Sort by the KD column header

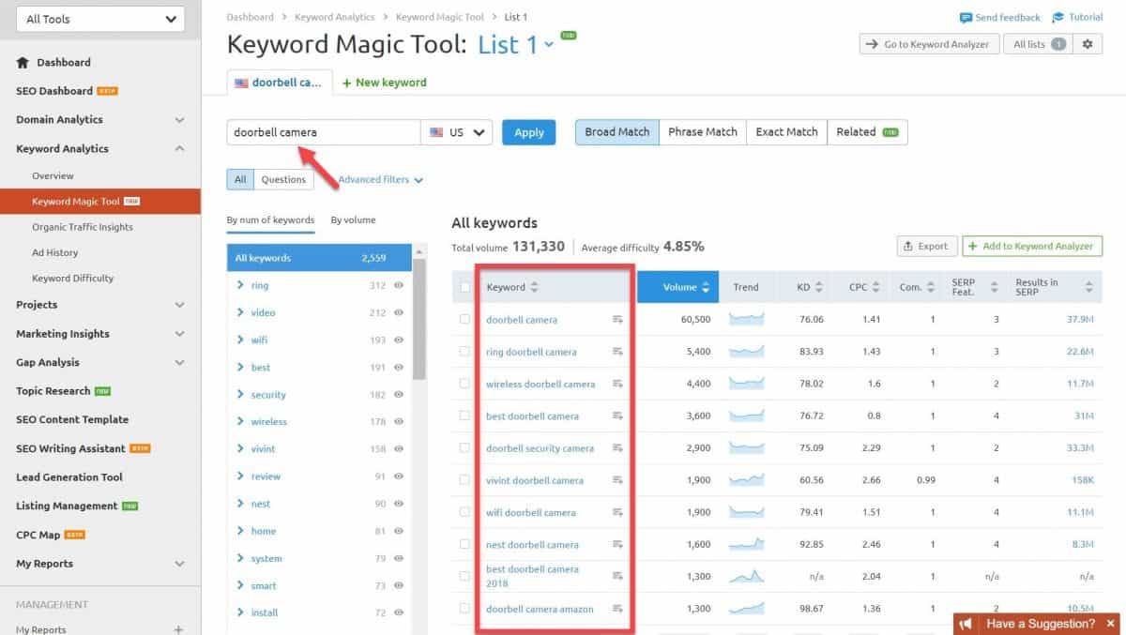click(x=809, y=287)
